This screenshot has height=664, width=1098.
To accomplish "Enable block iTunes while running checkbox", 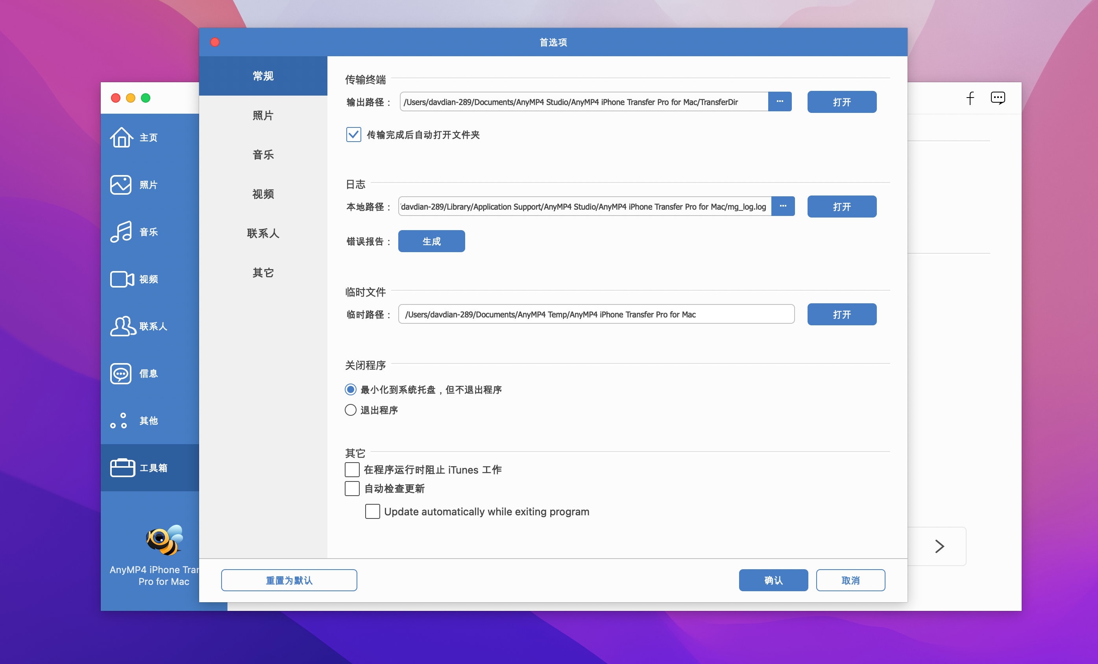I will click(352, 469).
